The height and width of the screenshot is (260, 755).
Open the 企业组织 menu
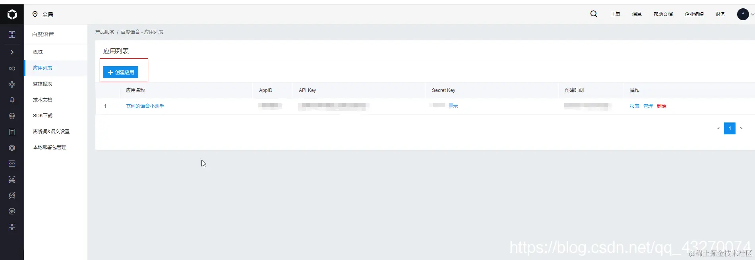(694, 14)
